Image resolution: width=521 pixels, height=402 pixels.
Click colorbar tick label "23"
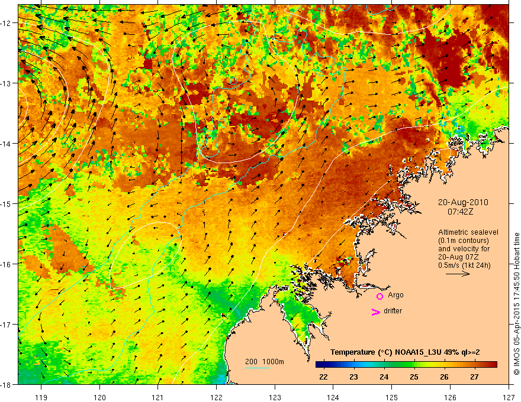[x=353, y=377]
